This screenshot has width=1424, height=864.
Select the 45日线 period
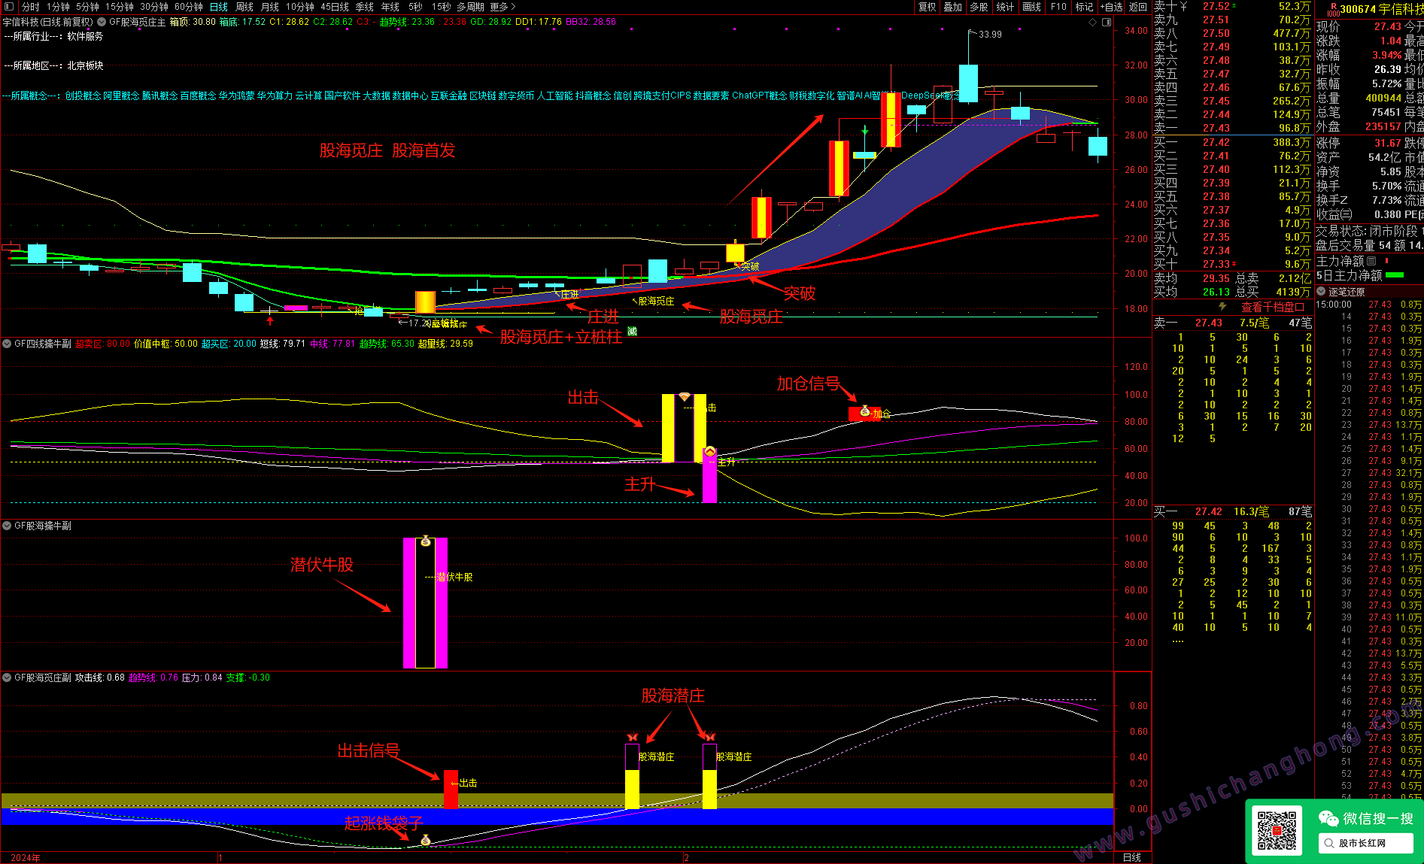[335, 7]
